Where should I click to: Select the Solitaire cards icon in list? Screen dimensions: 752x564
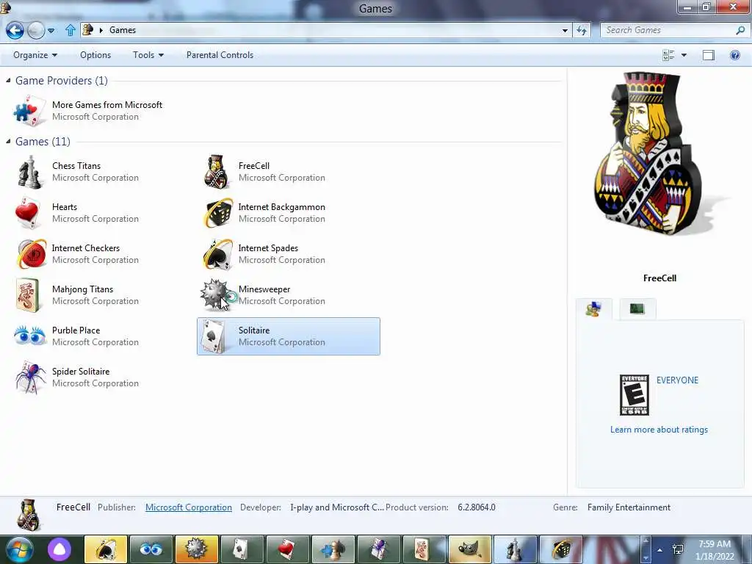click(214, 336)
